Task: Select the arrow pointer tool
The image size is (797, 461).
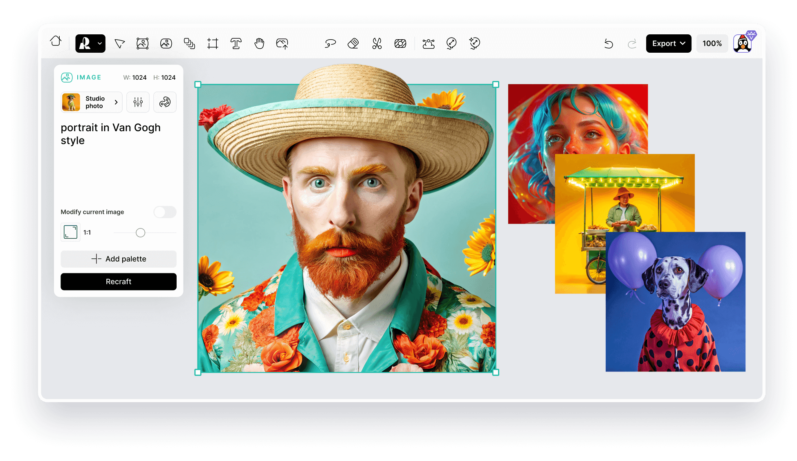Action: (119, 44)
